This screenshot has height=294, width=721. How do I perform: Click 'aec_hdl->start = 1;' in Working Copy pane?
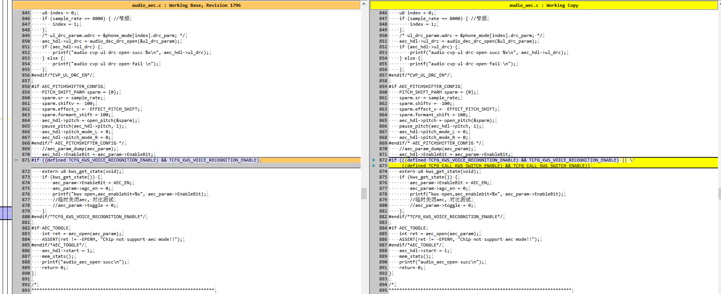click(424, 251)
